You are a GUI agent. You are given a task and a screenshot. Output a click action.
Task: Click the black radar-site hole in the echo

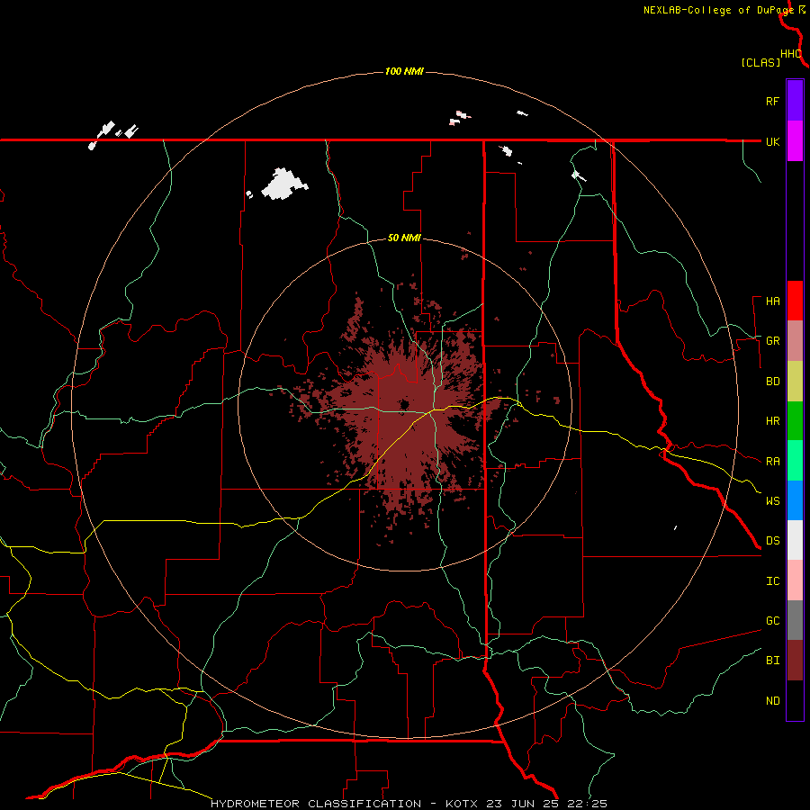coord(404,404)
